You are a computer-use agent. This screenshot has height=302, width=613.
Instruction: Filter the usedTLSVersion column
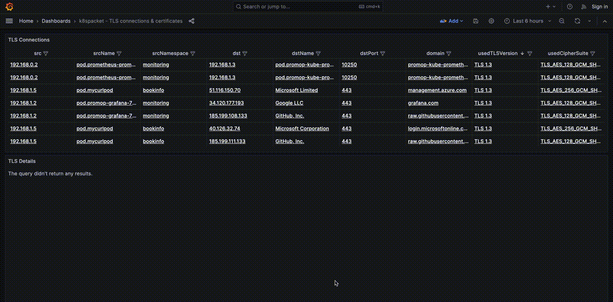[x=530, y=53]
